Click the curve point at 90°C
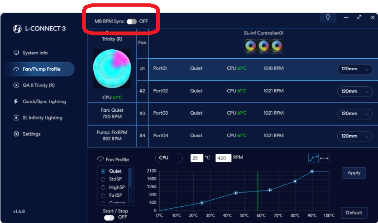This screenshot has height=223, width=378. click(x=312, y=171)
